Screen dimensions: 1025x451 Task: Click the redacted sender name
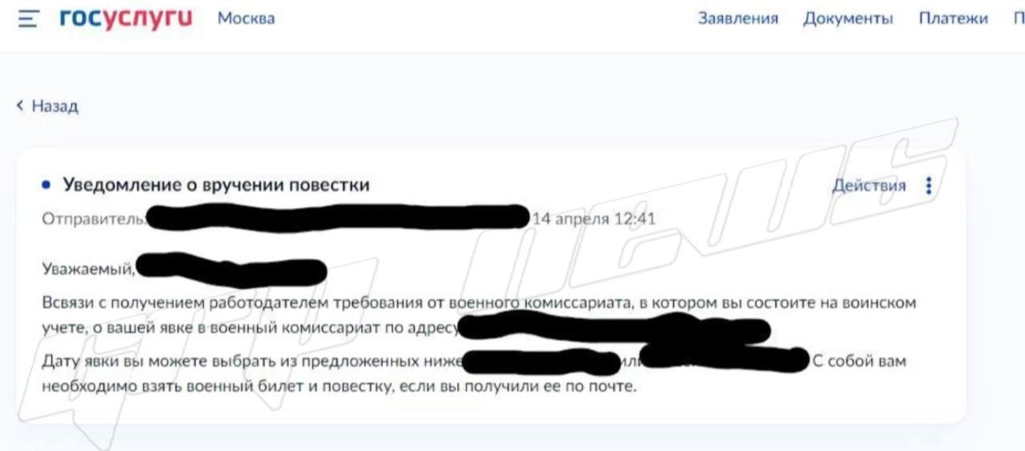pyautogui.click(x=337, y=218)
